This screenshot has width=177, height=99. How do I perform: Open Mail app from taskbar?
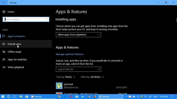77,97
